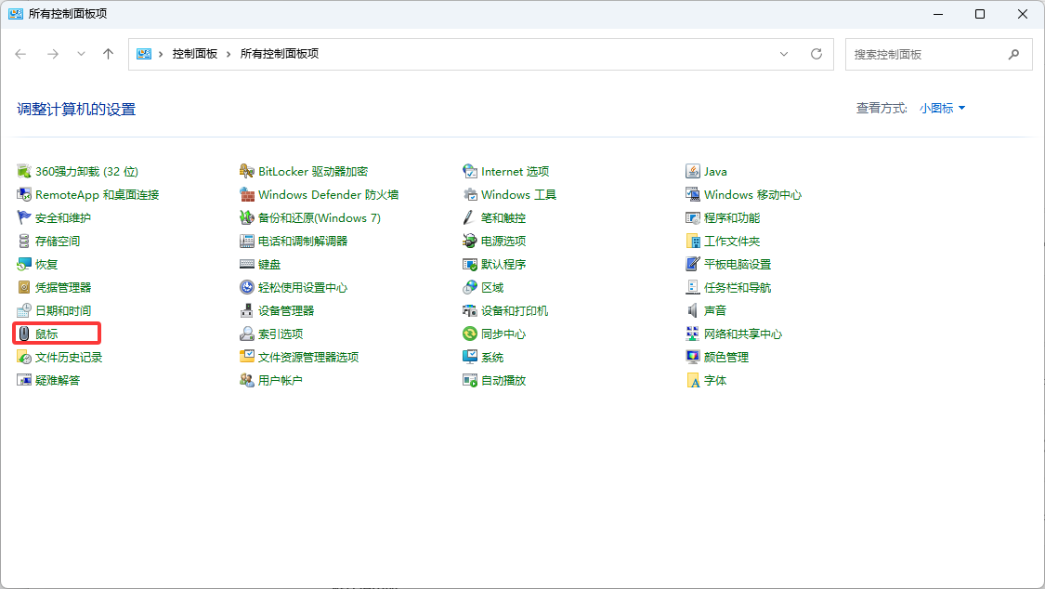
Task: Open the Windows 工具 gear icon
Action: pyautogui.click(x=470, y=194)
